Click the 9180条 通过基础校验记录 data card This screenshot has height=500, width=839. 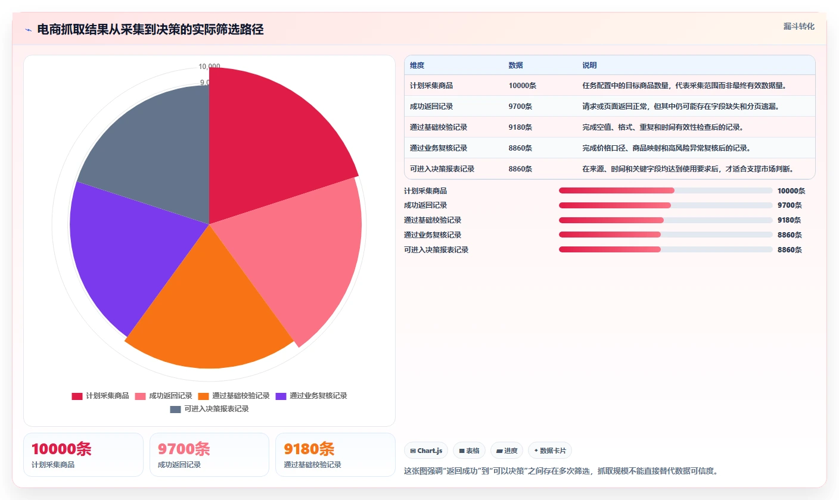335,455
